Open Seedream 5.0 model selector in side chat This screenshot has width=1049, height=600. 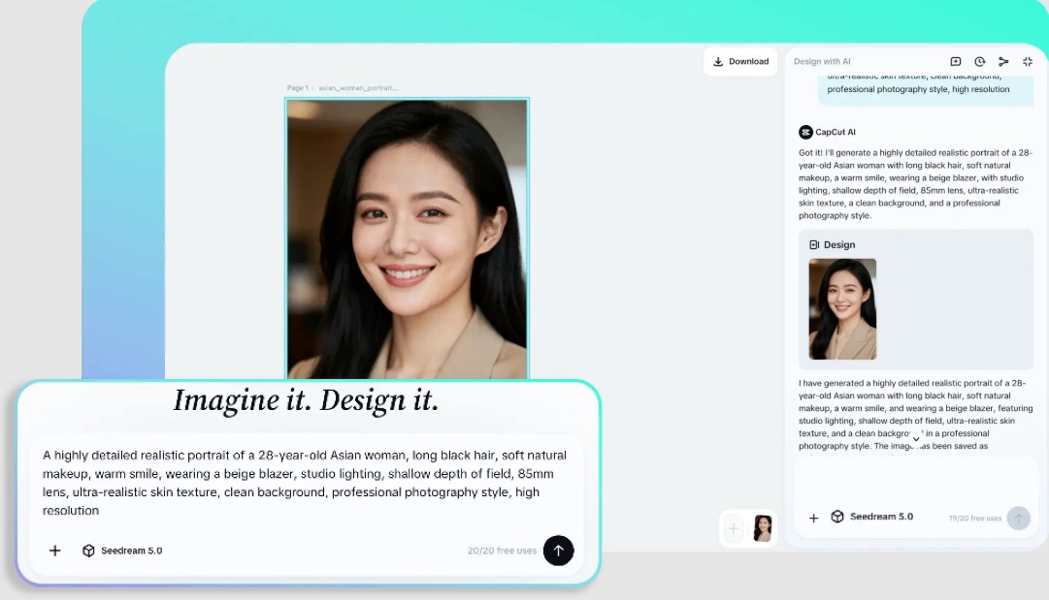click(x=871, y=517)
